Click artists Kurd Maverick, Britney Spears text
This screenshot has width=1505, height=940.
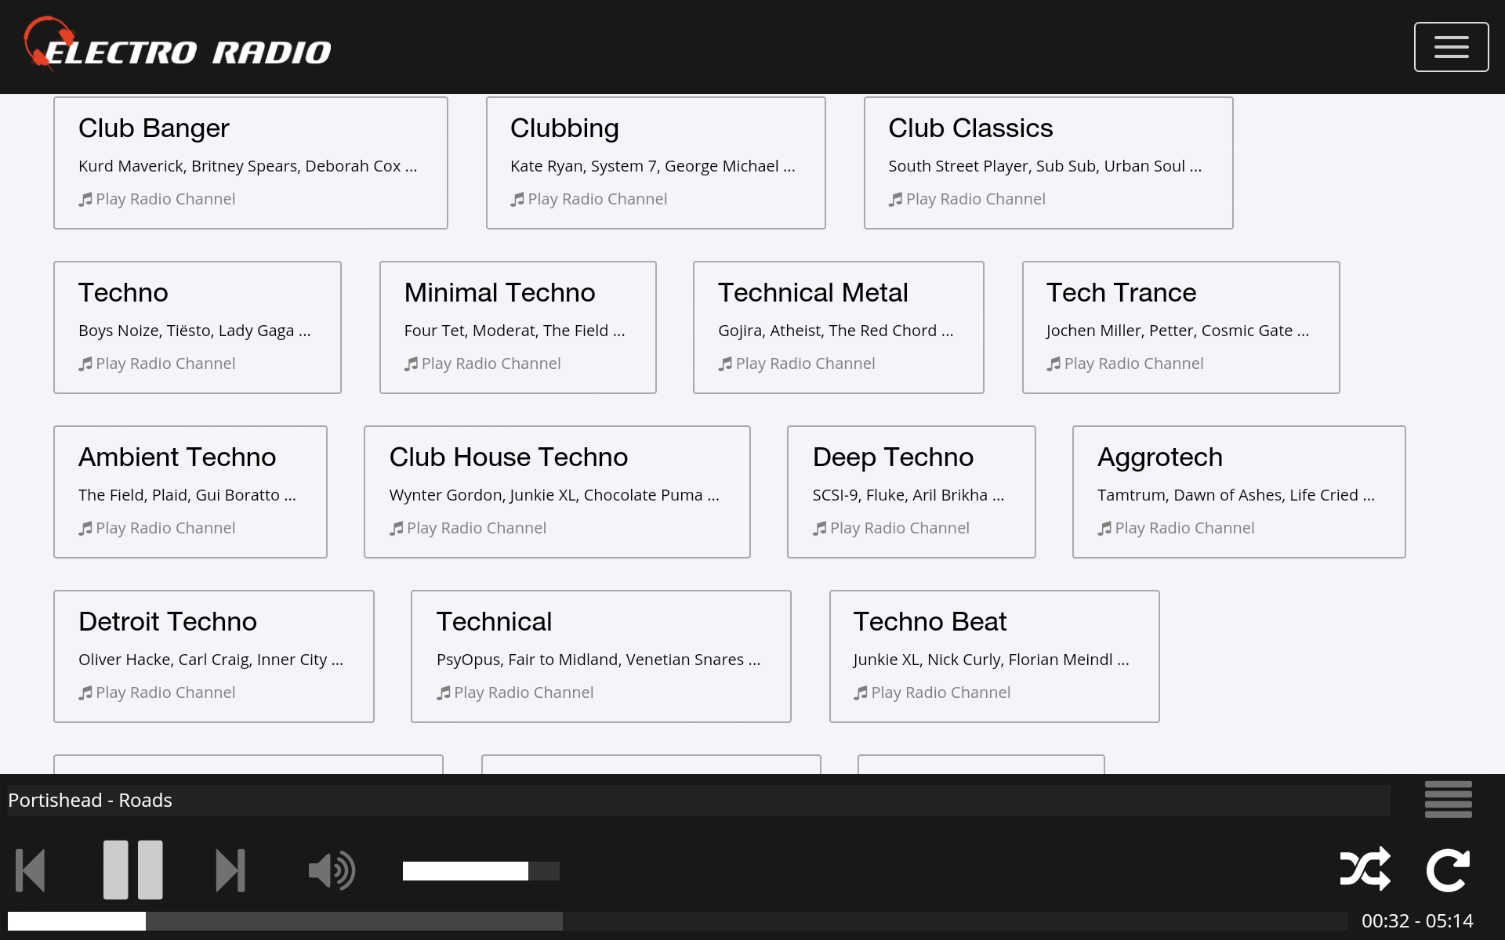(248, 166)
